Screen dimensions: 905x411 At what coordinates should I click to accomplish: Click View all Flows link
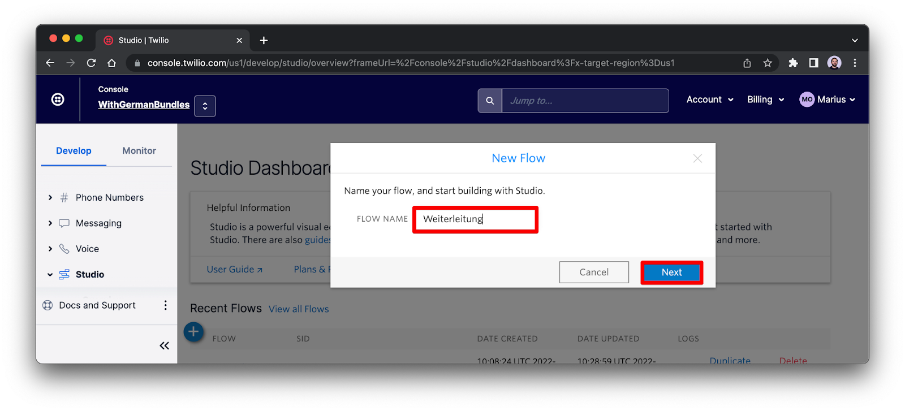[299, 309]
